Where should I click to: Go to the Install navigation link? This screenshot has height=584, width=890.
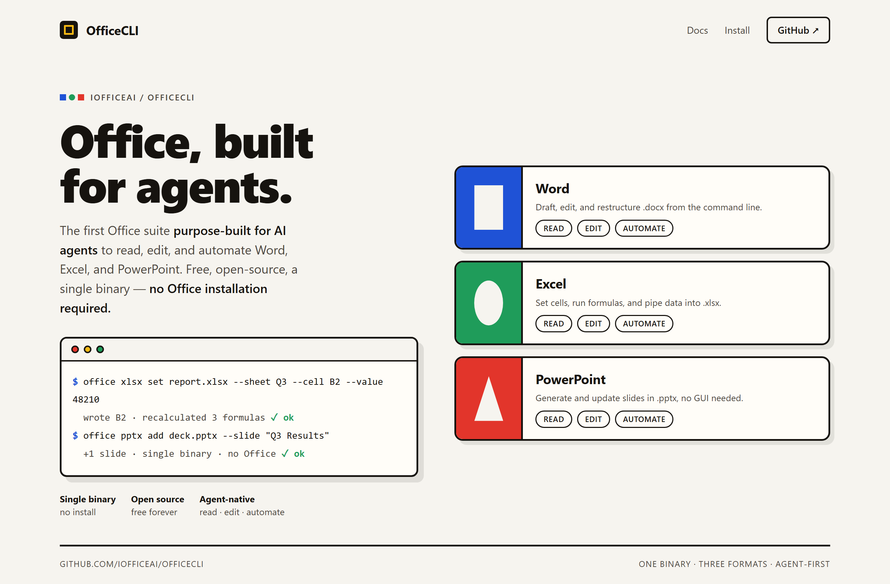(x=737, y=30)
